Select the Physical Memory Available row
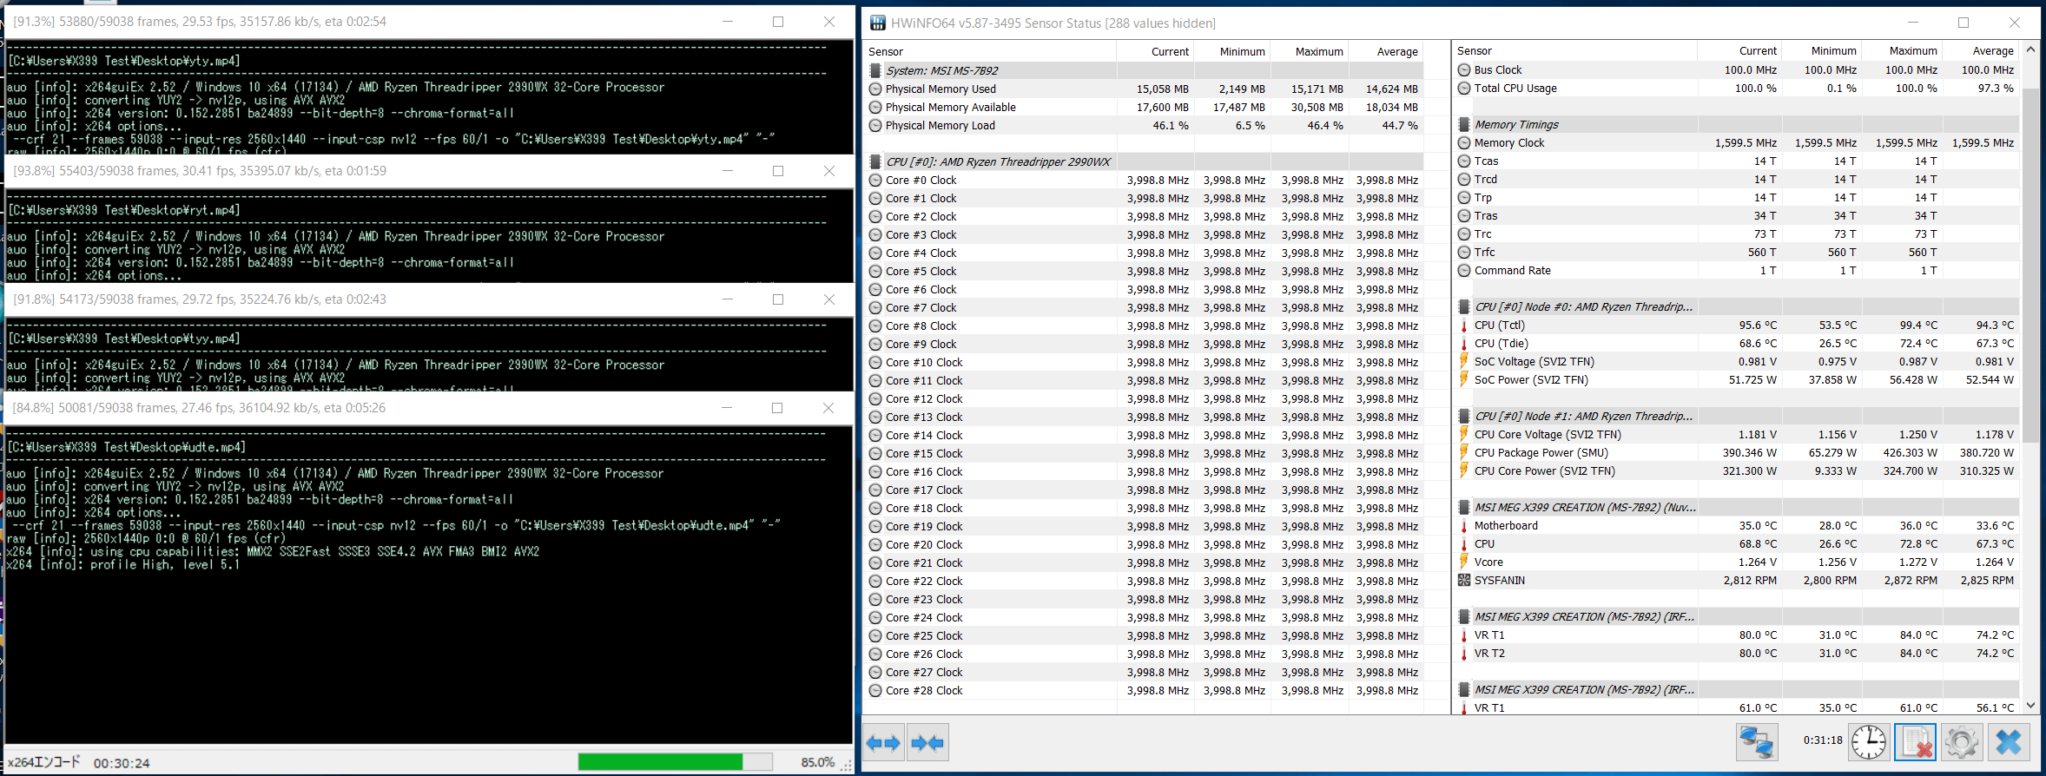Viewport: 2046px width, 776px height. point(1144,107)
